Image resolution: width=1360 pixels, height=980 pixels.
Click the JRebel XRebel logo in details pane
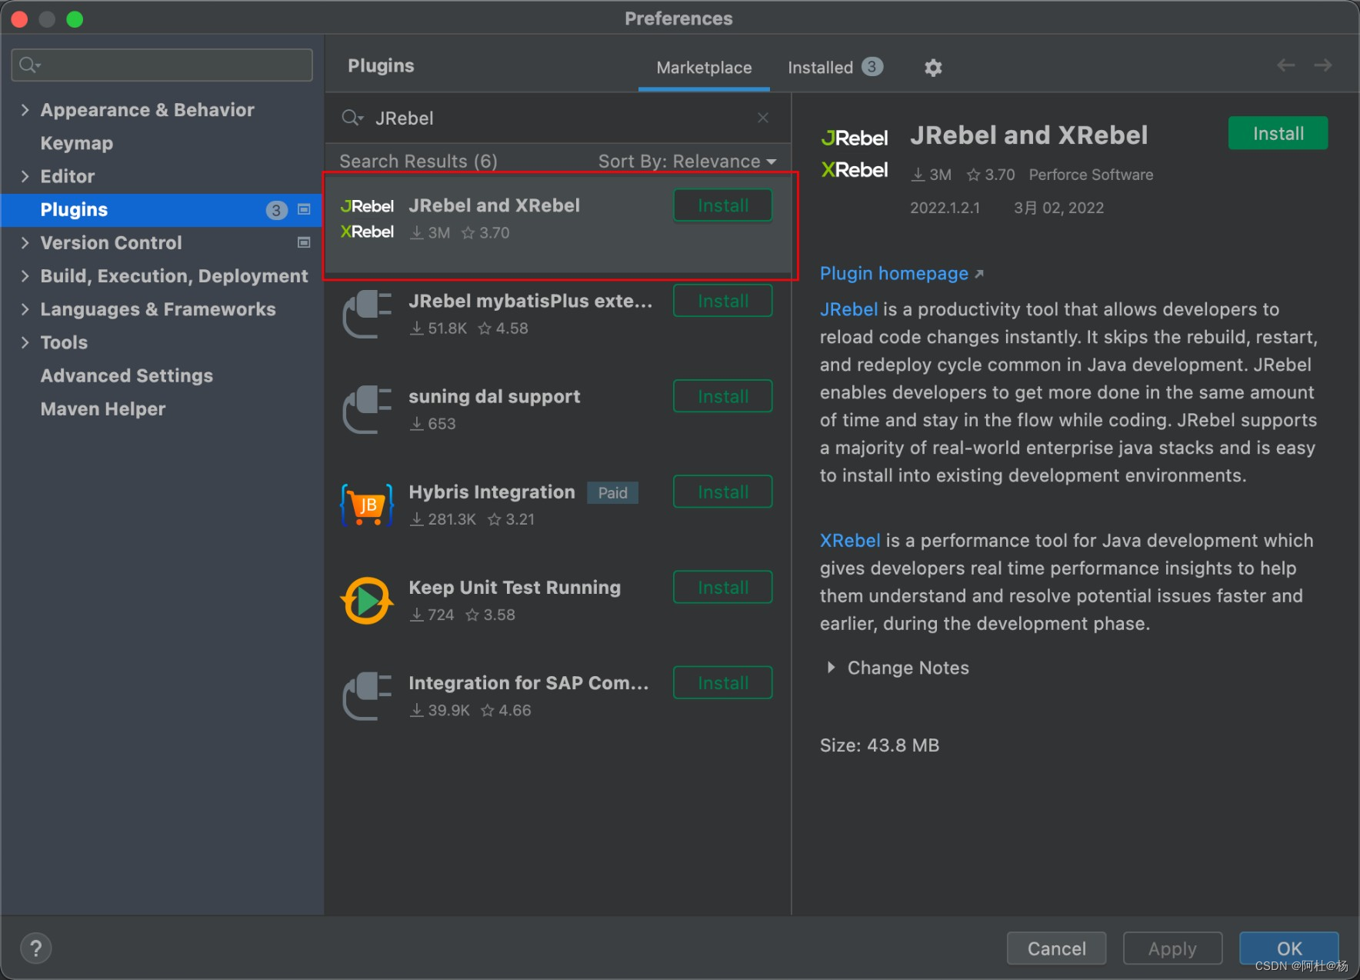[855, 154]
